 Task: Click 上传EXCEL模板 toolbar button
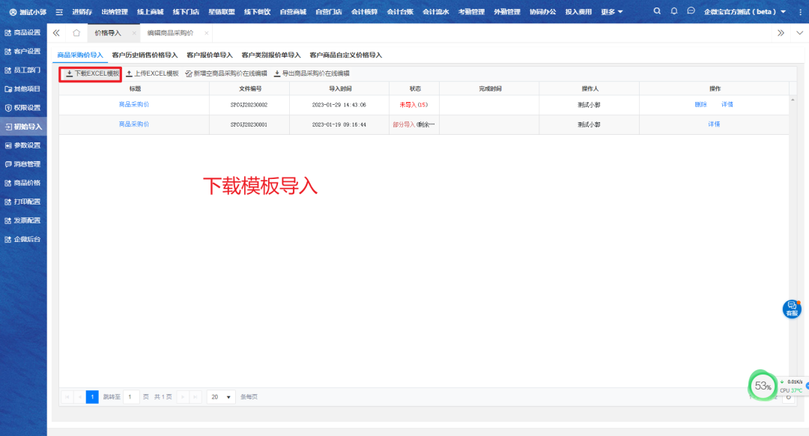[152, 73]
